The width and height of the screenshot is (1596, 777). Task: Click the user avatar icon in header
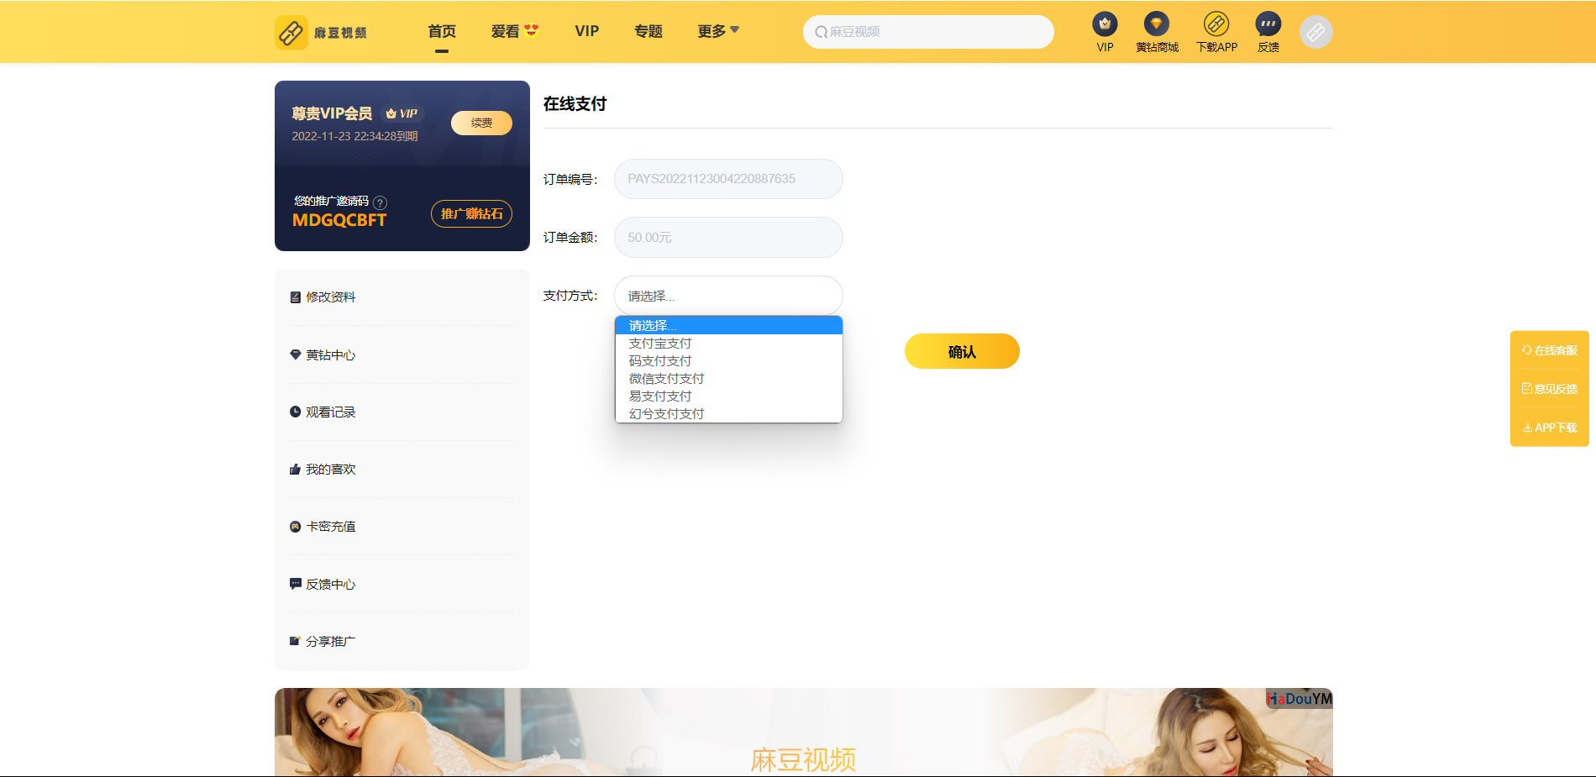coord(1315,32)
